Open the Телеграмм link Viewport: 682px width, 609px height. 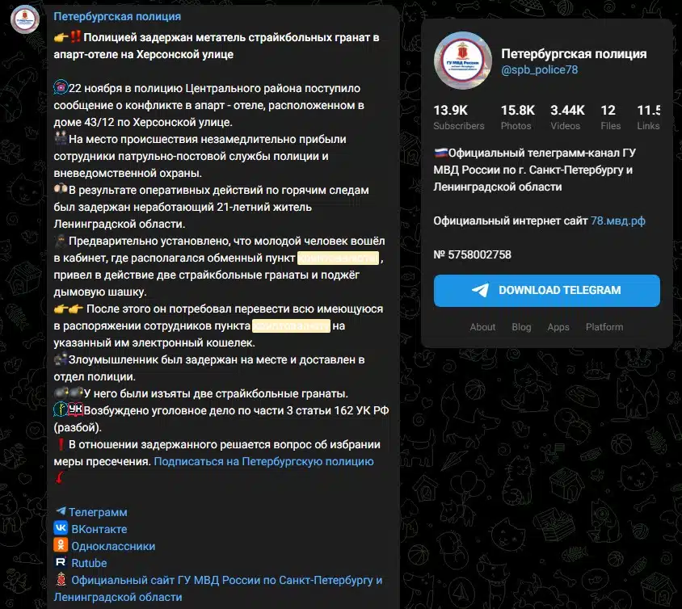98,512
